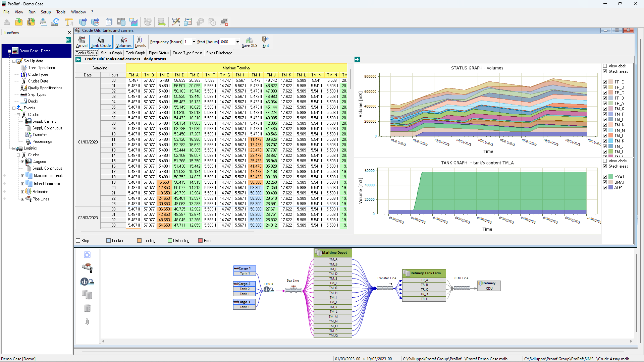Viewport: 644px width, 362px height.
Task: Expand the Maritime Terminals tree node
Action: [22, 176]
